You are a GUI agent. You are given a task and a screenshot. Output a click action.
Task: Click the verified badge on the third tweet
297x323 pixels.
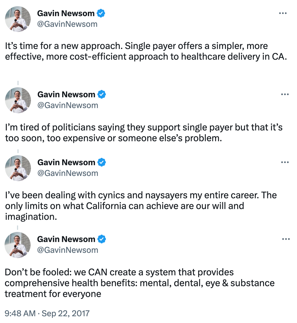click(102, 162)
